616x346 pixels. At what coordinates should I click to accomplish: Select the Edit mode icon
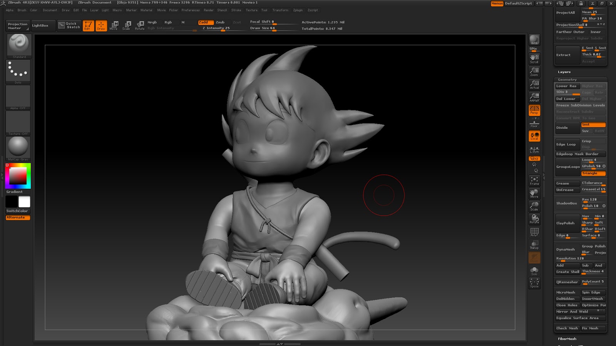(x=88, y=26)
